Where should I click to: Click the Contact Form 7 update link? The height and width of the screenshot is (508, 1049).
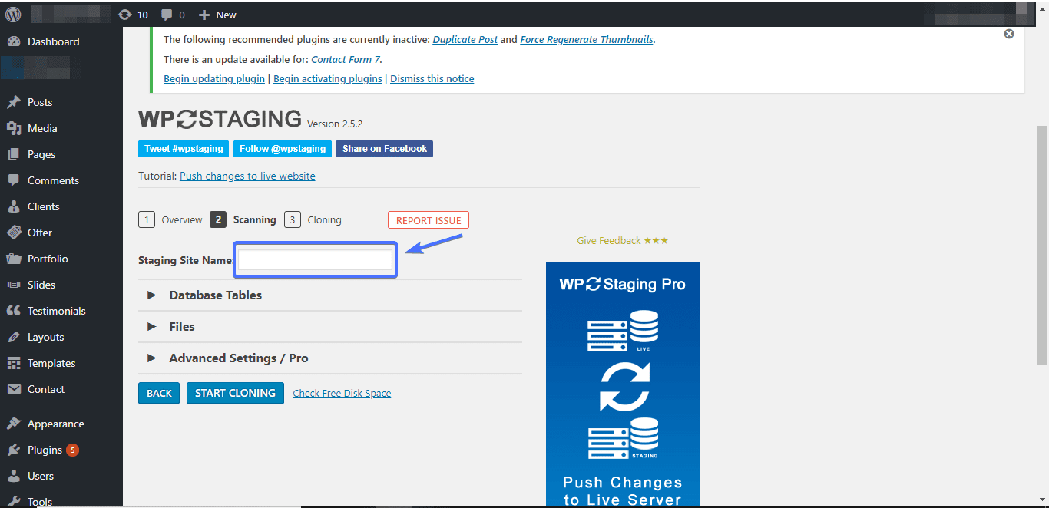(x=346, y=59)
